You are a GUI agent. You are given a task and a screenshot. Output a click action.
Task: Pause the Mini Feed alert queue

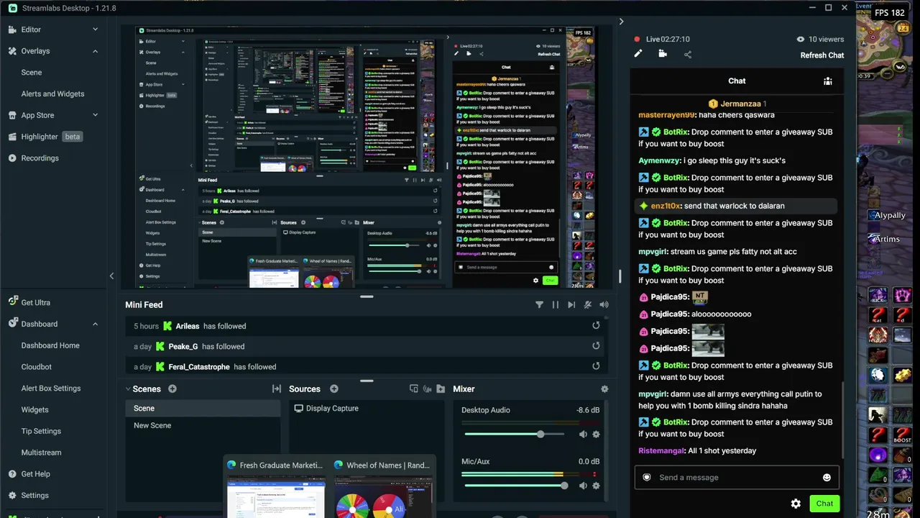coord(555,305)
